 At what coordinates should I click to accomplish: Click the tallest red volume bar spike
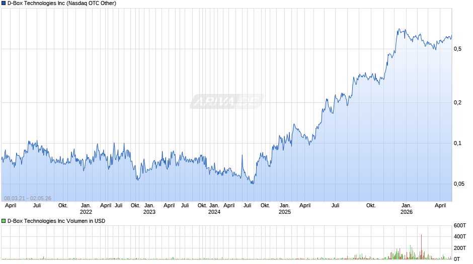click(x=421, y=247)
